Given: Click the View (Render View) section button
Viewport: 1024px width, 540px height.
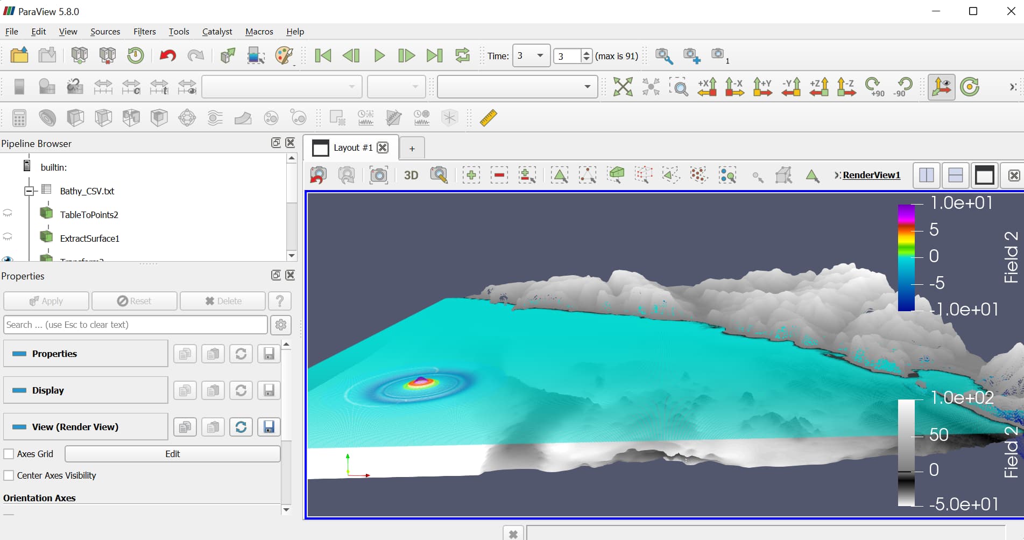Looking at the screenshot, I should [86, 427].
